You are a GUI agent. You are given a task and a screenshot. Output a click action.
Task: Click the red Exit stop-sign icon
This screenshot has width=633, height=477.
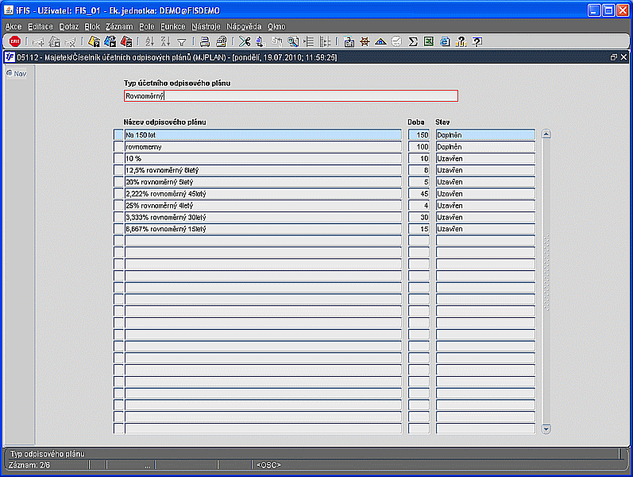coord(14,41)
